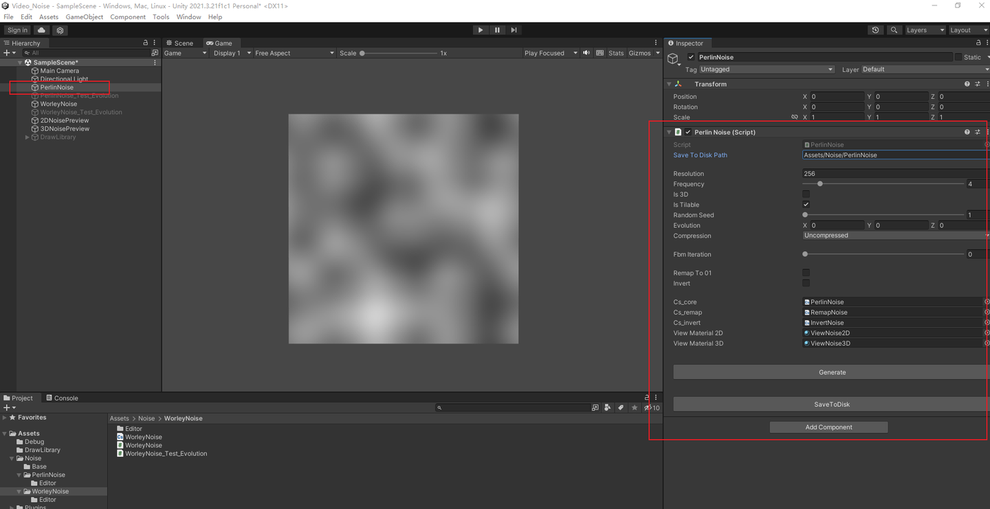Click the step frame button
Screen dimensions: 990x509
click(513, 30)
